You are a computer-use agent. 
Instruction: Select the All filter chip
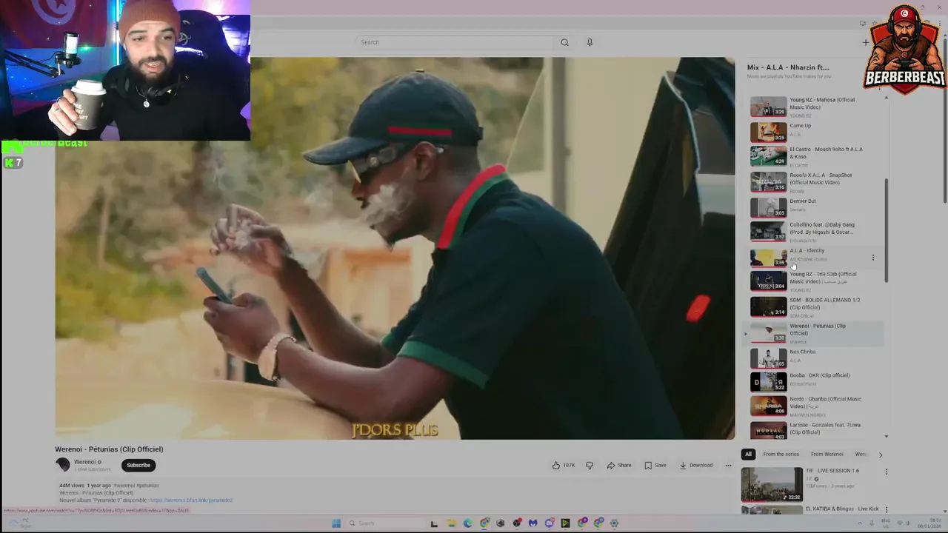click(748, 454)
